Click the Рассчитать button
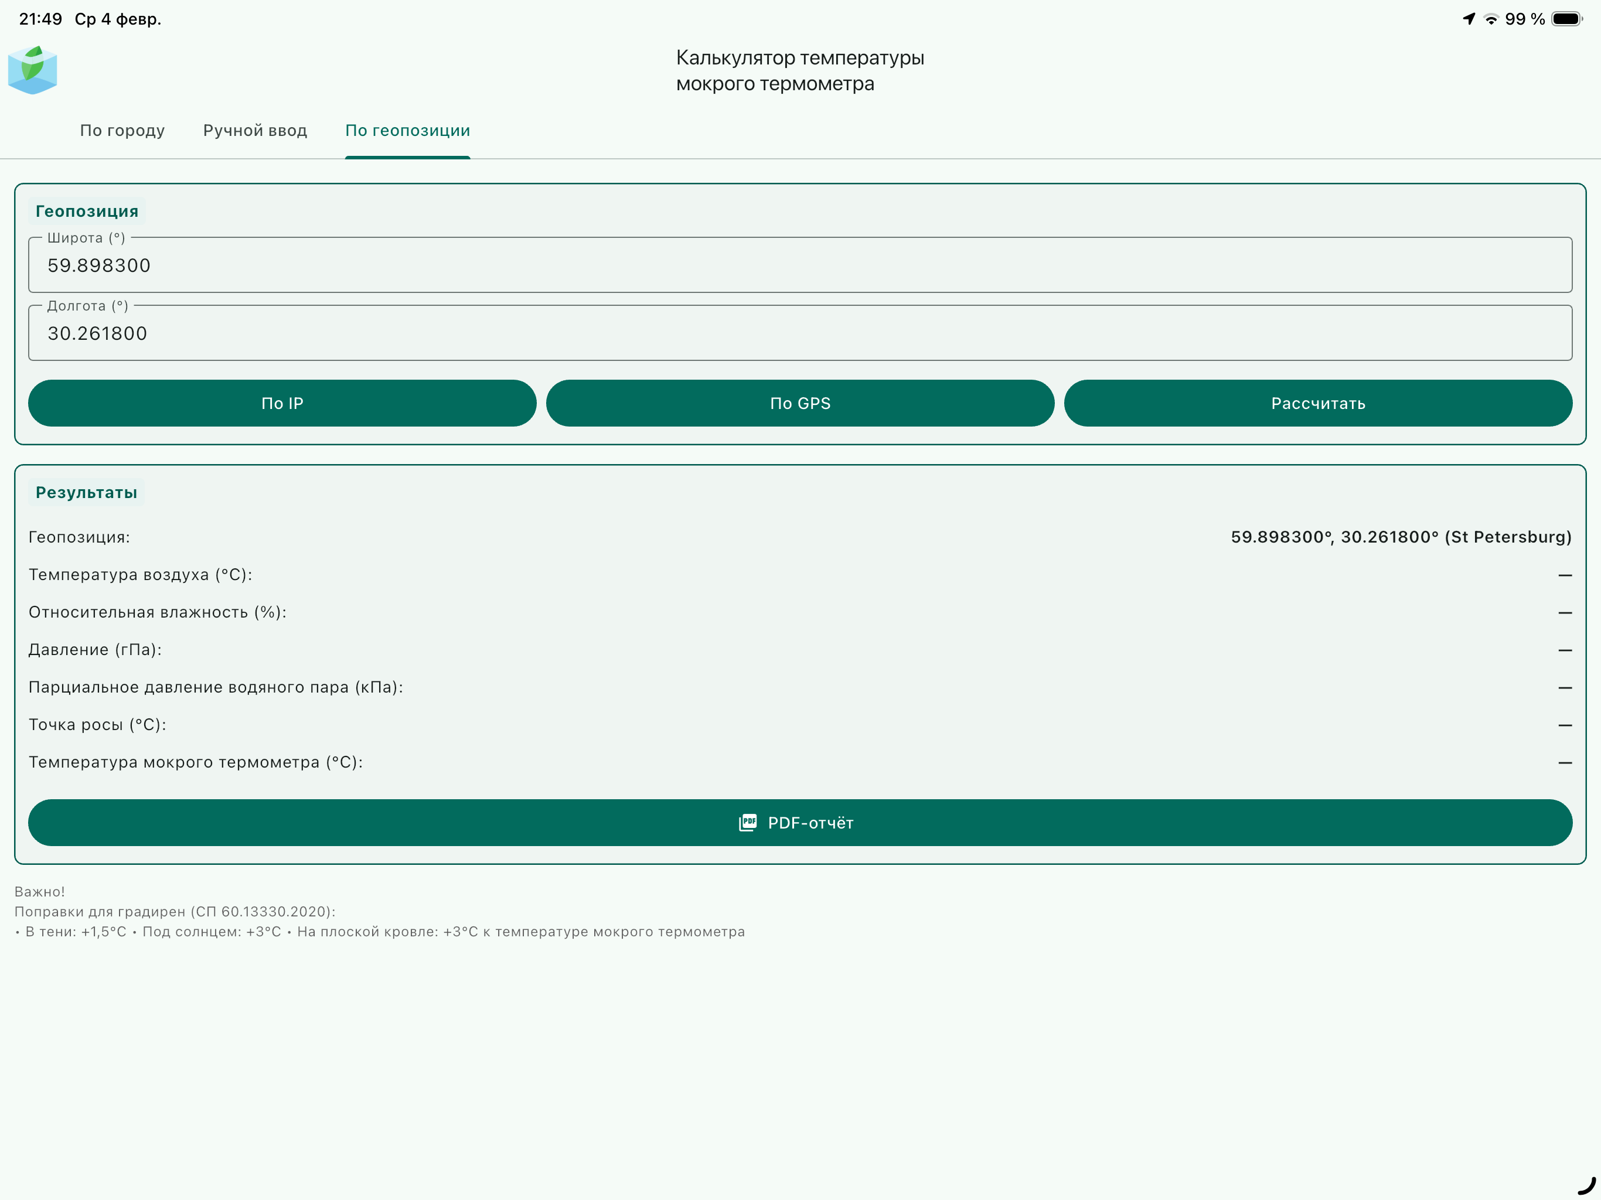Viewport: 1601px width, 1200px height. point(1318,403)
